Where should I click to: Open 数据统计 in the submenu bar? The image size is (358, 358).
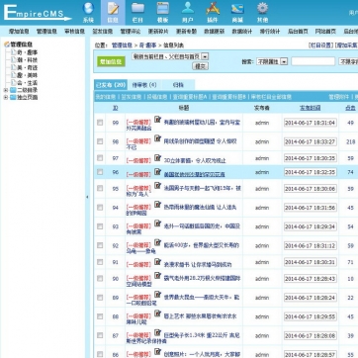pyautogui.click(x=242, y=32)
